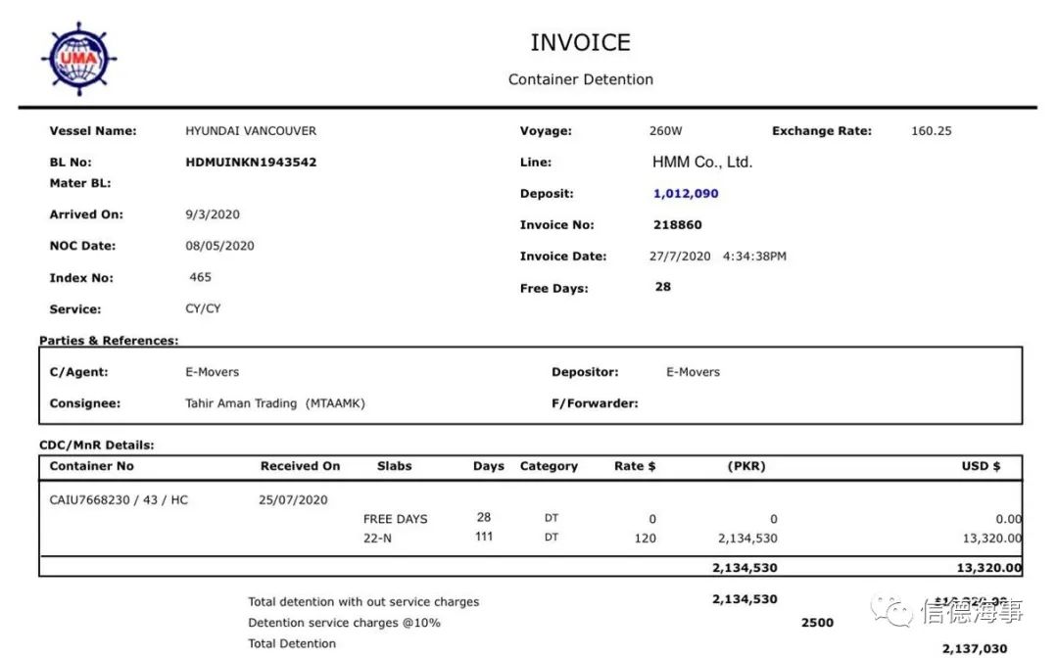Click invoice date 27/7/2020

(680, 257)
